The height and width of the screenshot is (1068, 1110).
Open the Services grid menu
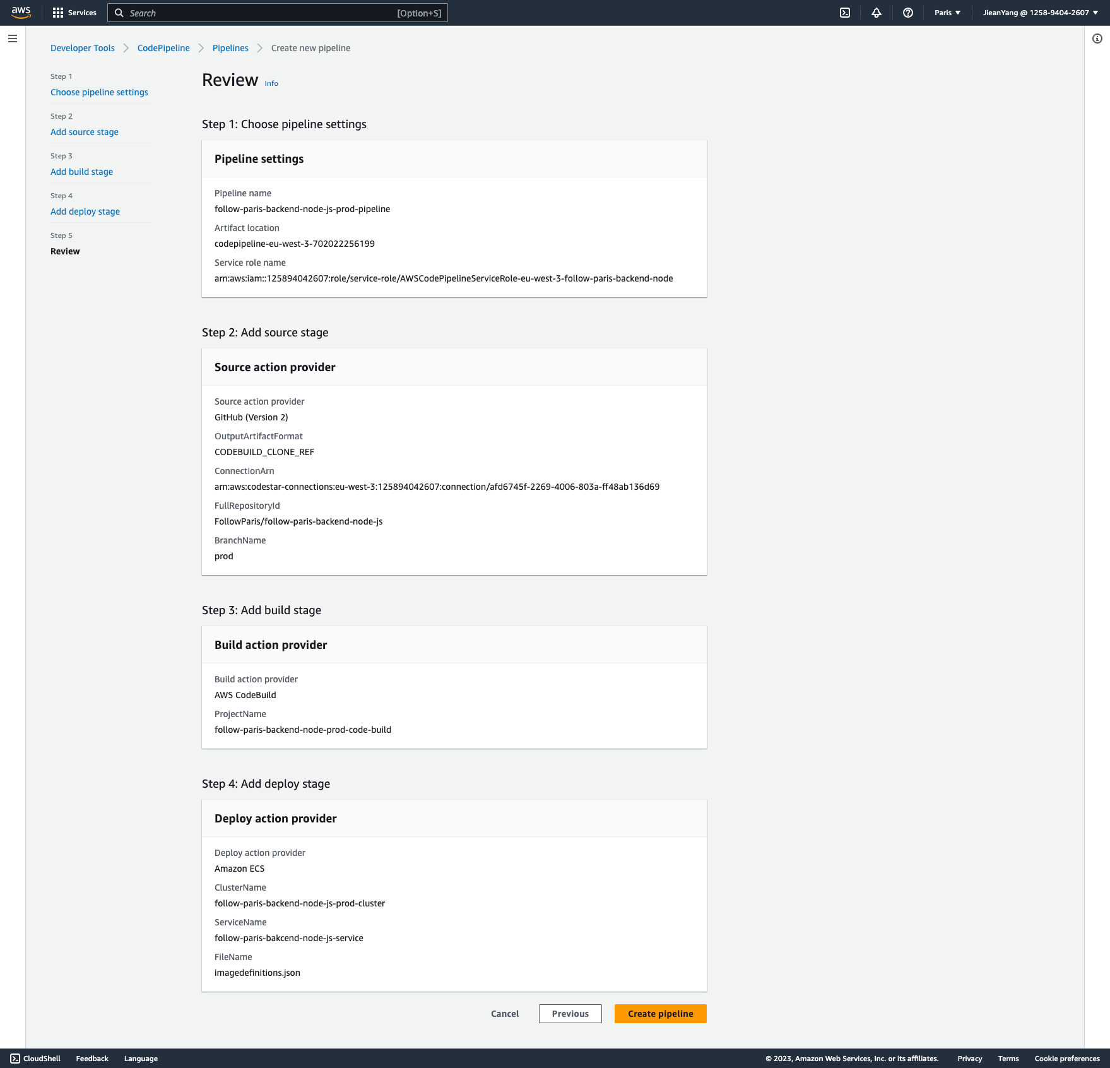[58, 13]
